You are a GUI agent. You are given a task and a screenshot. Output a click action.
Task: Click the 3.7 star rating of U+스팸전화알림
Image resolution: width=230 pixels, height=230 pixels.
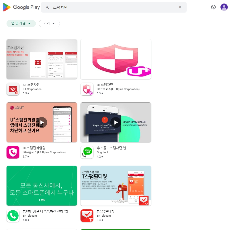[x=26, y=157]
